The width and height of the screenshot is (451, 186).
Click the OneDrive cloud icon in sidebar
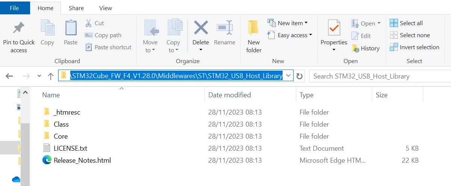pos(16,179)
